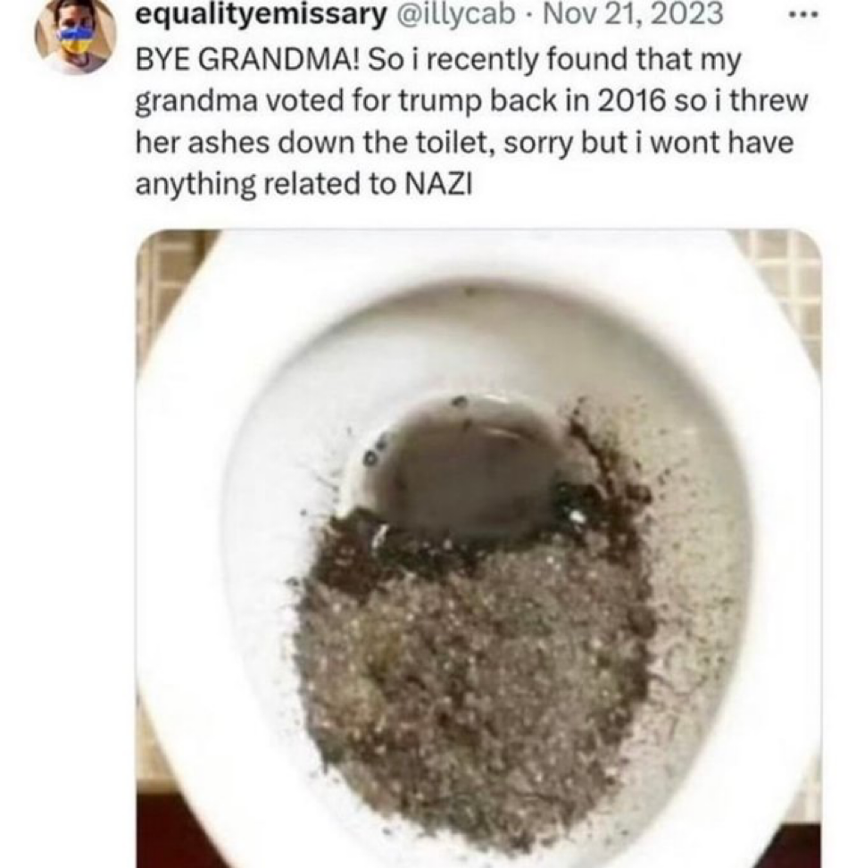Click the tweet text starting BYE GRANDMA

click(472, 121)
